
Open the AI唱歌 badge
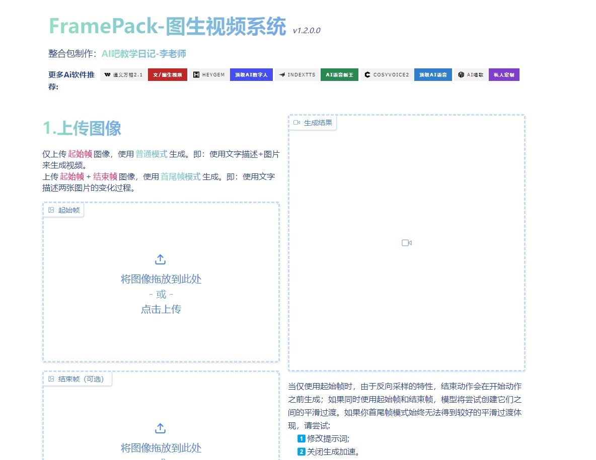point(470,74)
